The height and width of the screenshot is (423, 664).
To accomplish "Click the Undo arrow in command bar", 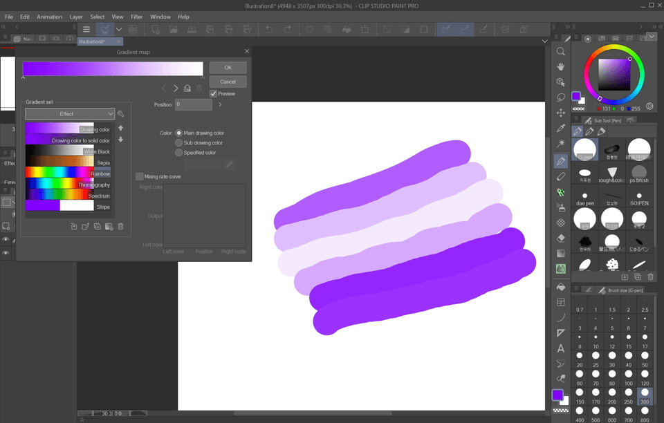I will click(x=269, y=29).
